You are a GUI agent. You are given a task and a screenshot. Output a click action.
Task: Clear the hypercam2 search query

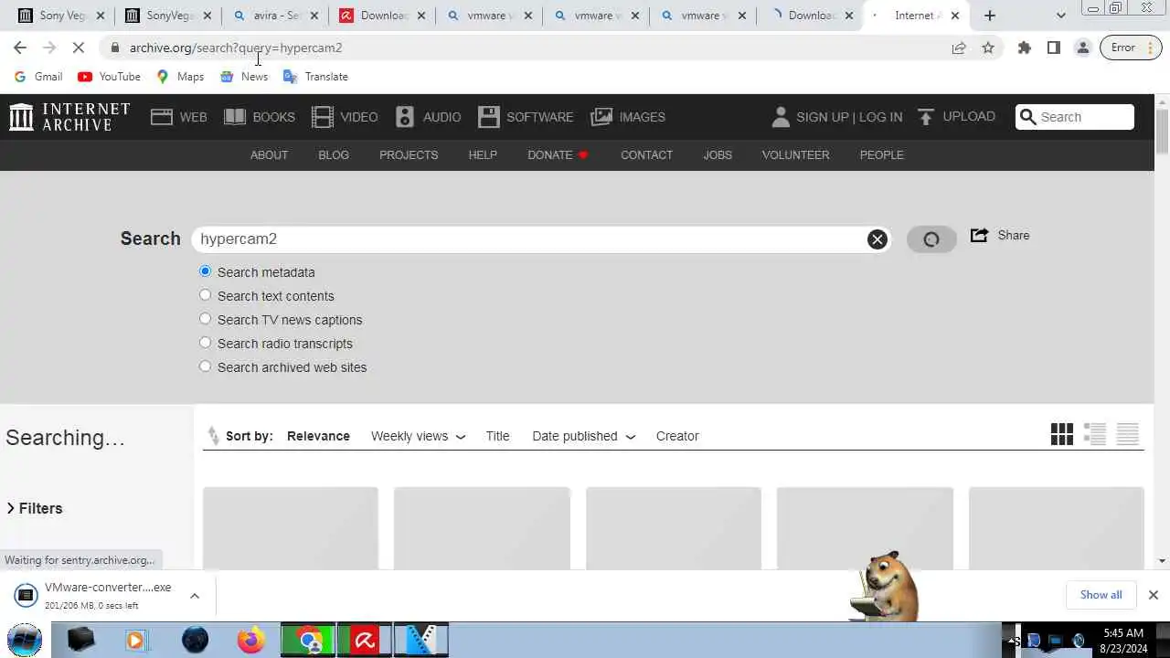[877, 239]
